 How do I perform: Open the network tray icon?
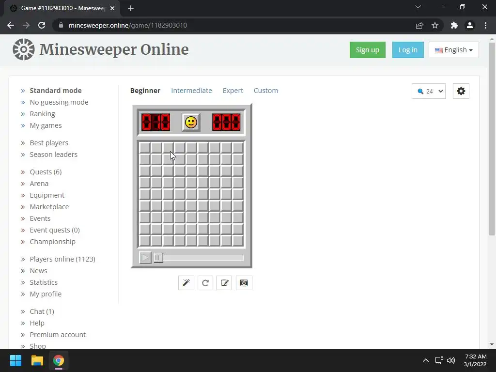coord(439,360)
